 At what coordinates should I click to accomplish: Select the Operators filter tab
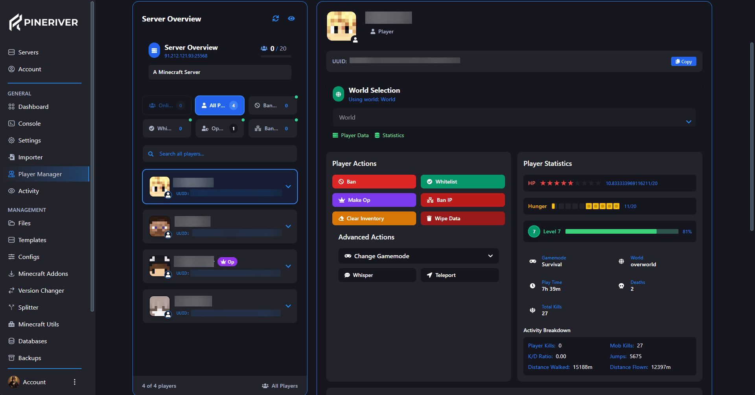pyautogui.click(x=219, y=129)
